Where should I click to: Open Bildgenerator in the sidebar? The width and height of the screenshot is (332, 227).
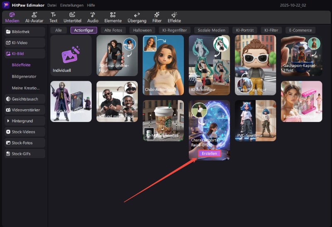pyautogui.click(x=24, y=76)
